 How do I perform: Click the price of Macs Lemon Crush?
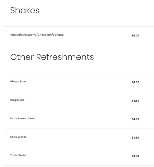point(135,119)
